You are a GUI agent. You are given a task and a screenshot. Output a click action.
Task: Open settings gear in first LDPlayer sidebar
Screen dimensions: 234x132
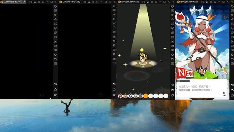coord(55,6)
